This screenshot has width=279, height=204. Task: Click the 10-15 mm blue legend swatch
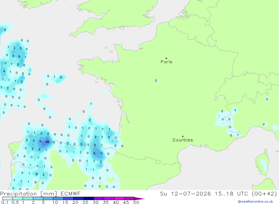[x=58, y=198]
